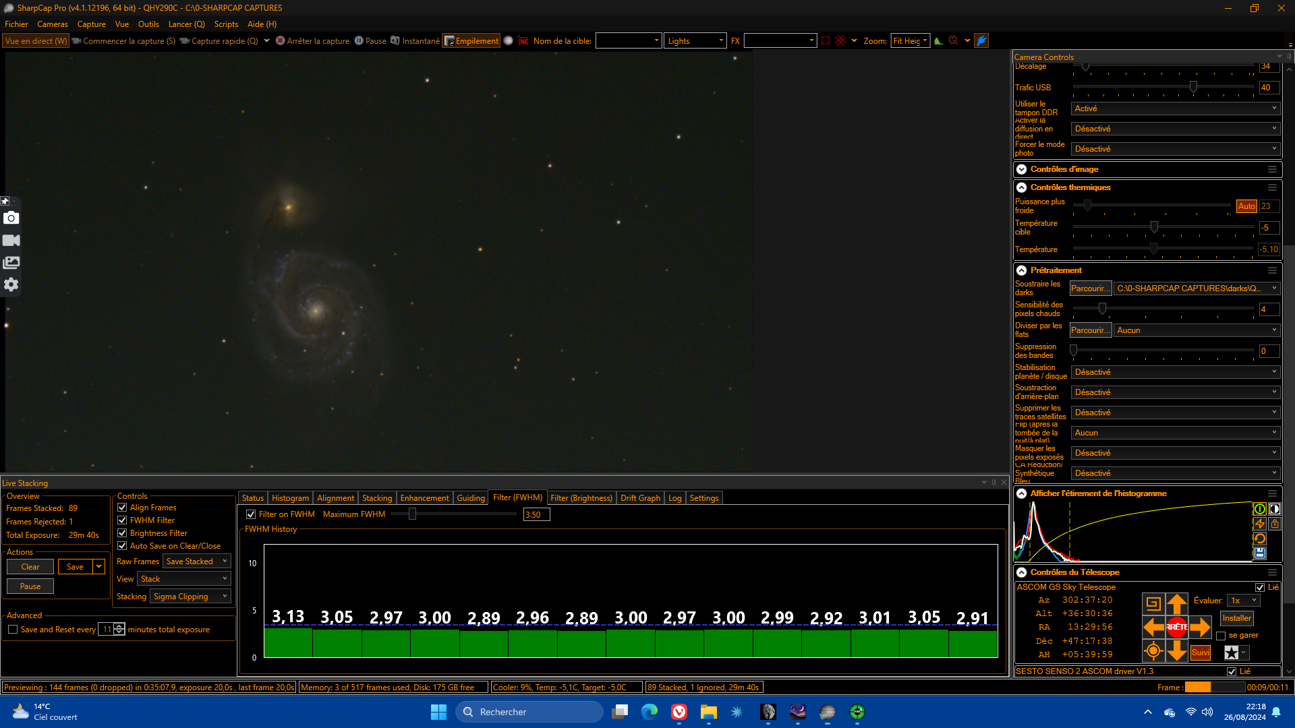Viewport: 1295px width, 728px height.
Task: Open the View Stack dropdown
Action: point(184,579)
